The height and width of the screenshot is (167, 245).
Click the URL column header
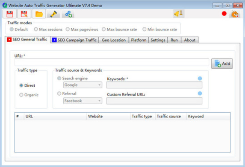coord(55,116)
